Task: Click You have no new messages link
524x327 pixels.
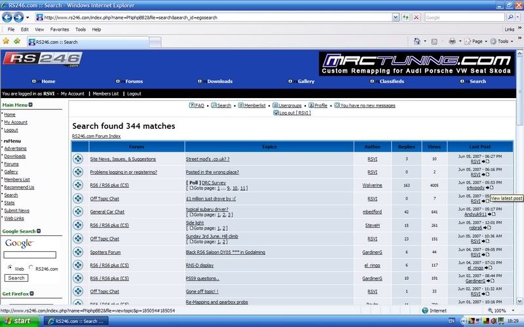Action: pyautogui.click(x=367, y=105)
